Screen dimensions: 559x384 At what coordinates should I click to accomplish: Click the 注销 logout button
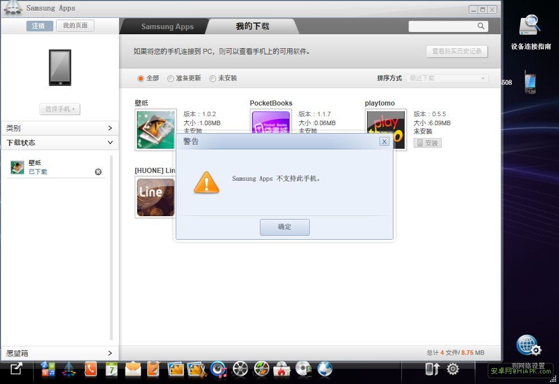[x=40, y=26]
